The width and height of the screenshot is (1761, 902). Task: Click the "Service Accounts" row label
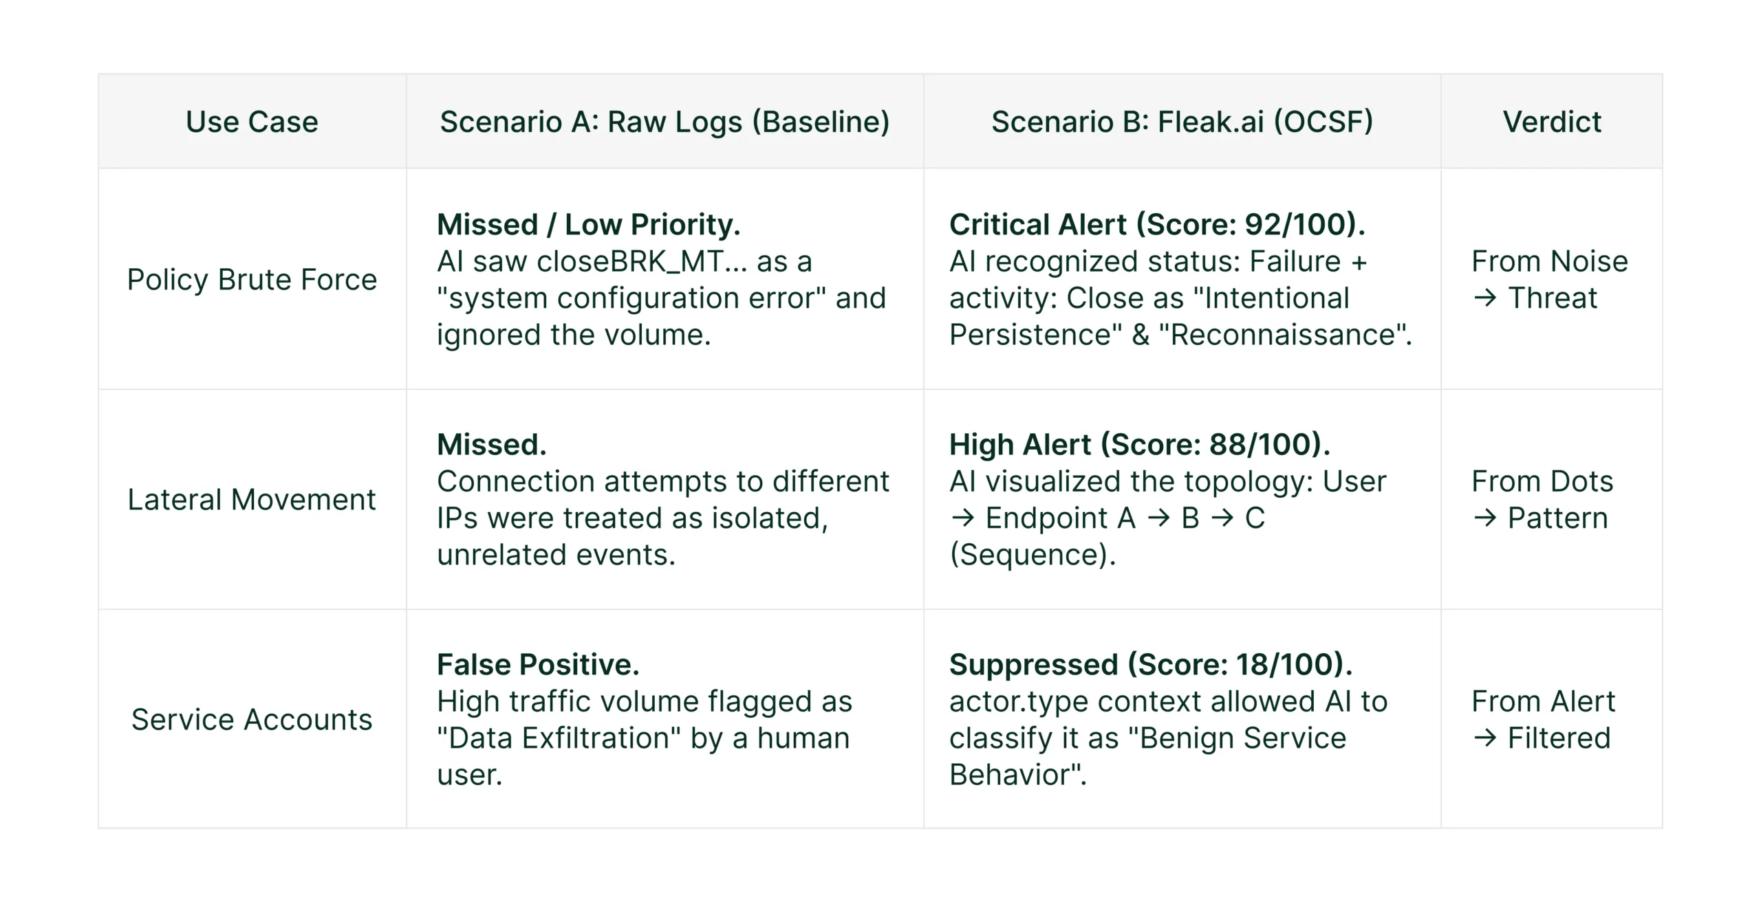click(x=252, y=720)
